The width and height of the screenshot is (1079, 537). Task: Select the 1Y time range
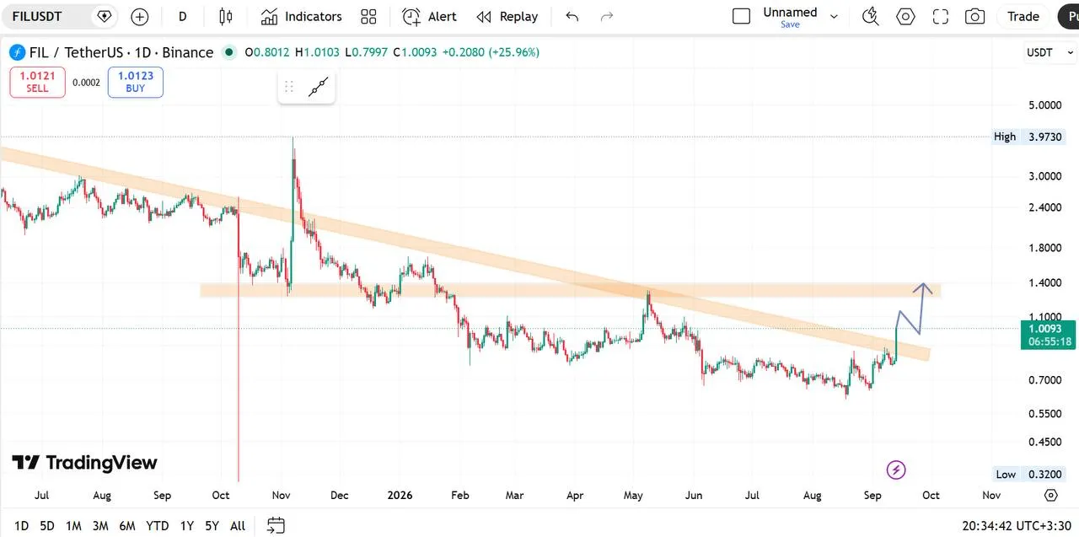click(187, 526)
